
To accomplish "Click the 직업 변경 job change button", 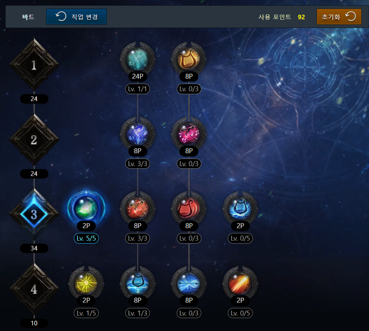I will (77, 17).
